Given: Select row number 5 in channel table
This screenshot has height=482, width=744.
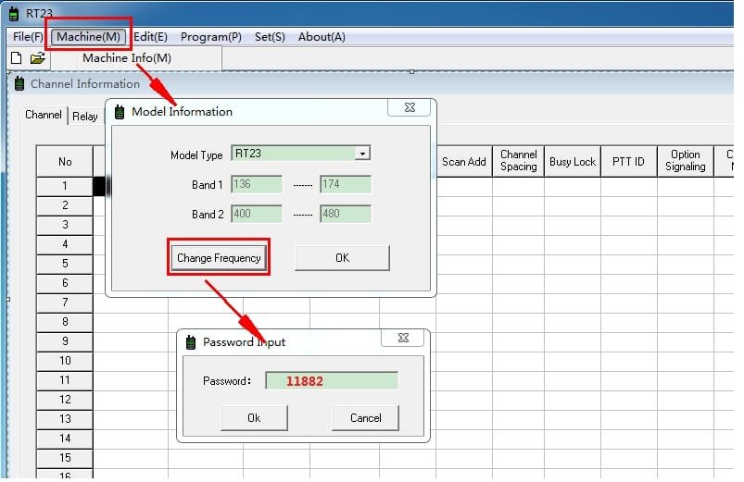Looking at the screenshot, I should 65,264.
